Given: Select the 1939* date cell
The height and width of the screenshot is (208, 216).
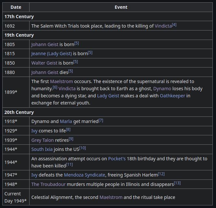Looking at the screenshot, I should coord(16,140).
